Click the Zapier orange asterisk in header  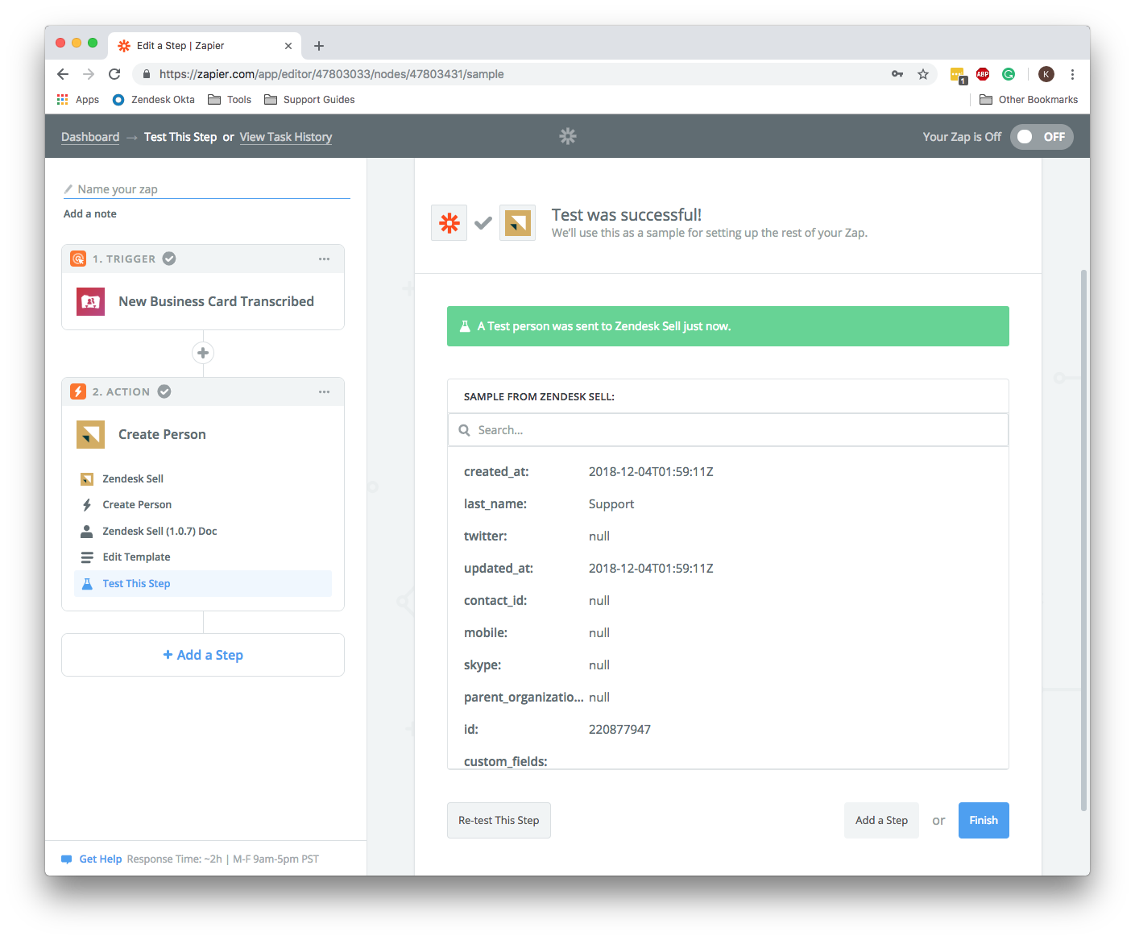(449, 223)
